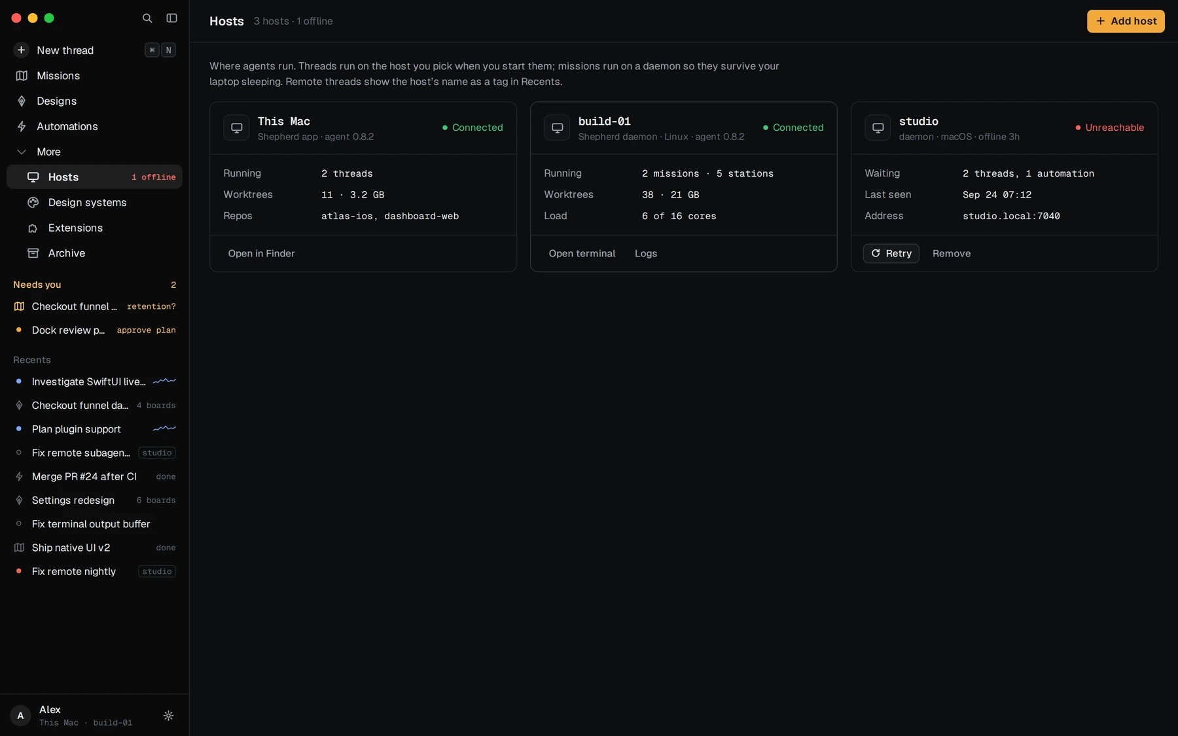Click the pen icon of Settings redesign
The image size is (1178, 736).
(x=19, y=500)
